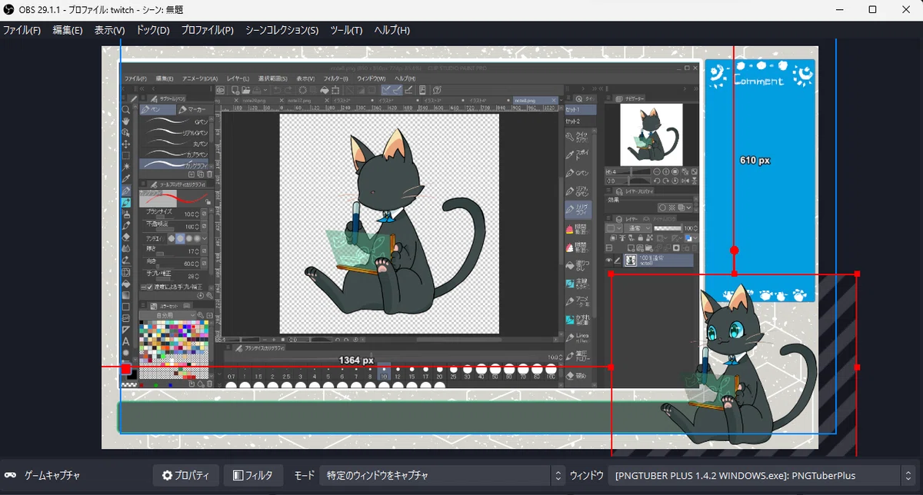Viewport: 923px width, 495px height.
Task: Open the プロファイル(P) menu in OBS
Action: tap(207, 31)
